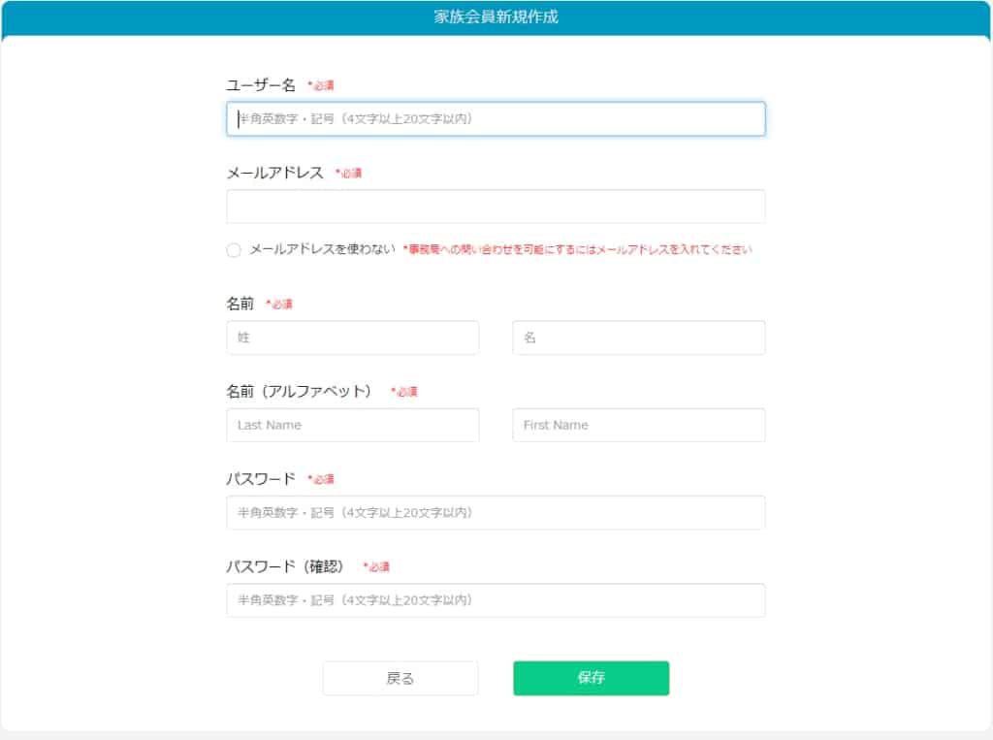Select the メールアドレスを使わない radio button

click(x=233, y=249)
